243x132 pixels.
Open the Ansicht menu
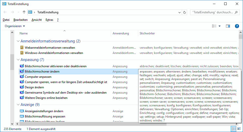tap(37, 20)
